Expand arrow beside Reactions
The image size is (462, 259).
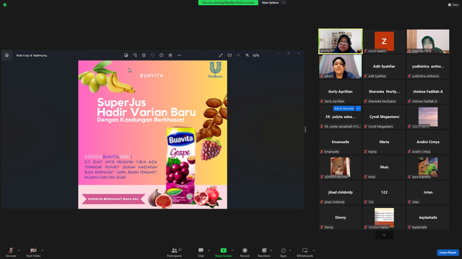[x=271, y=250]
